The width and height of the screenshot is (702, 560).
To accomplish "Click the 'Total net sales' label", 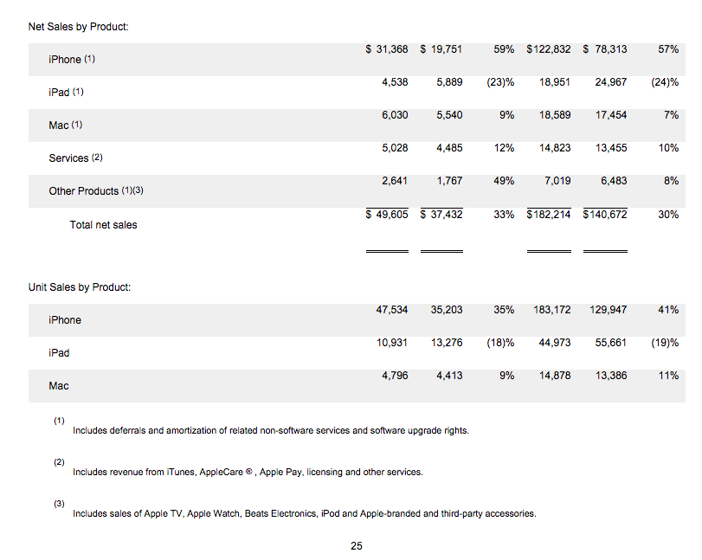I will pyautogui.click(x=103, y=225).
